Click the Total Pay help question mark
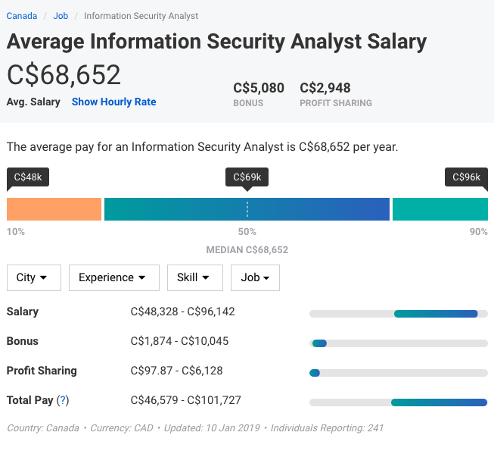The width and height of the screenshot is (494, 451). [x=63, y=400]
